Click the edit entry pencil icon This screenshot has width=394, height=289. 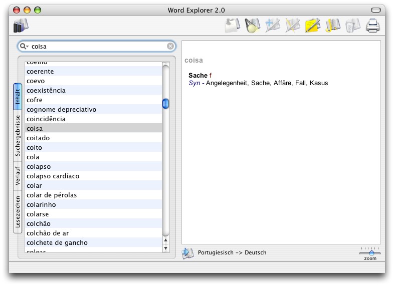[293, 26]
